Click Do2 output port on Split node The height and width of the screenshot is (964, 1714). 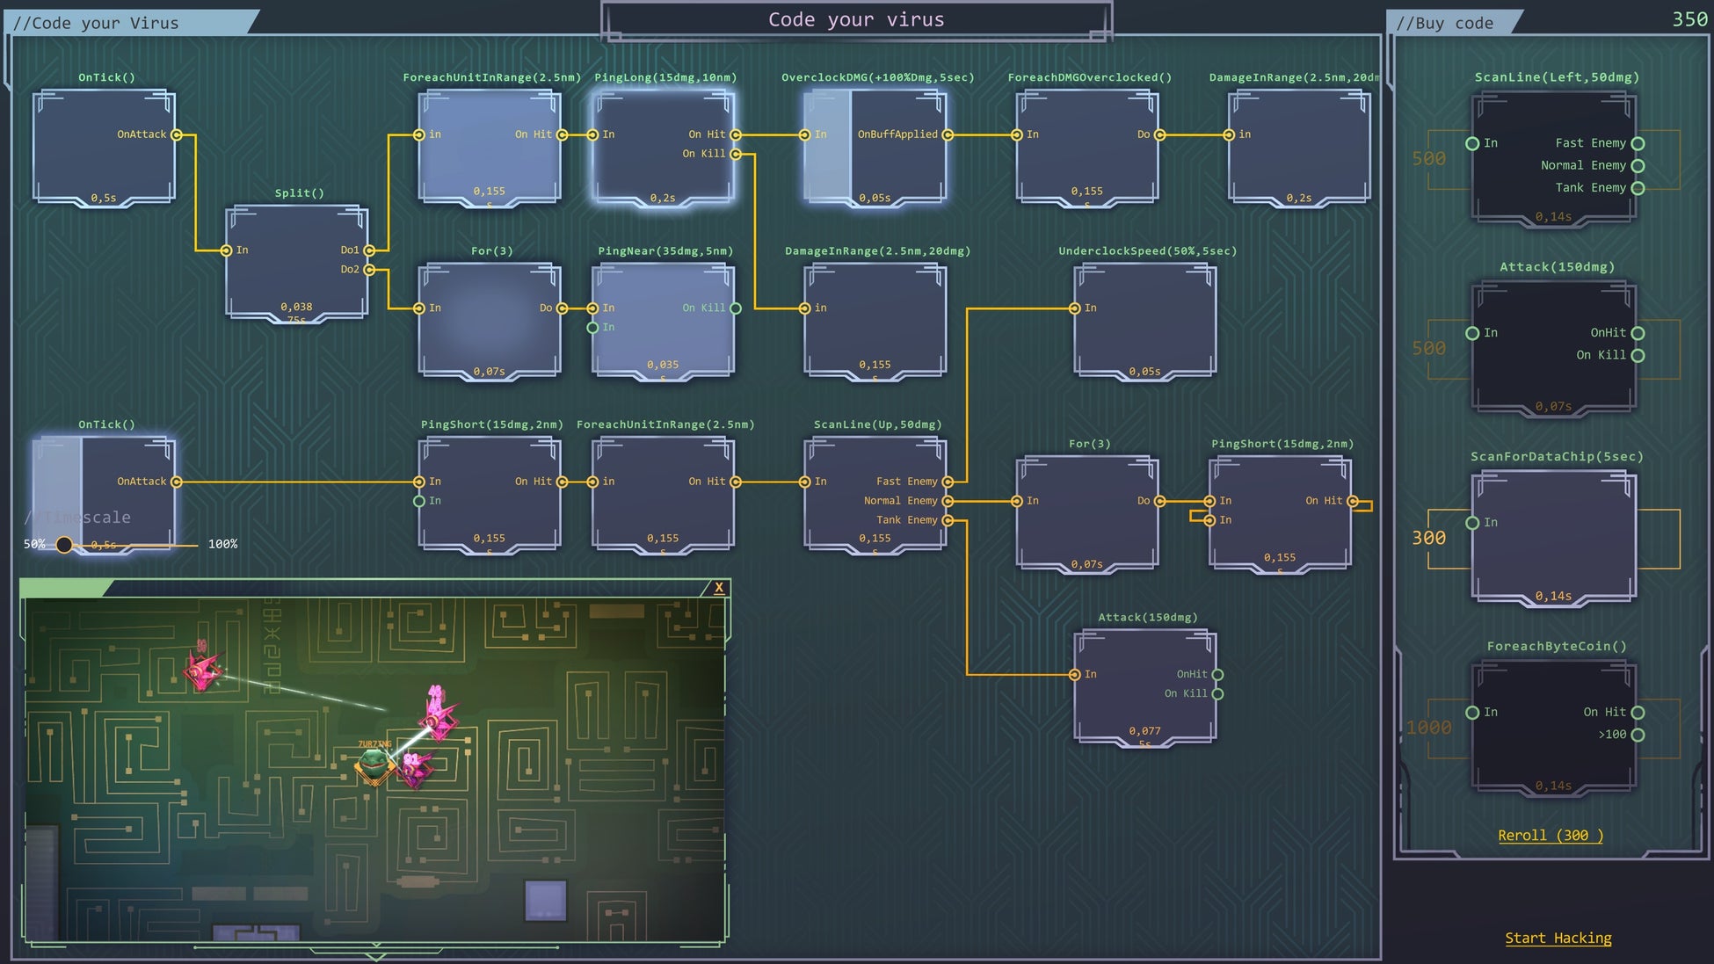tap(369, 270)
